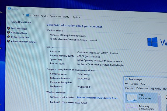Open Task Manager File menu
167x111 pixels.
[x=127, y=84]
